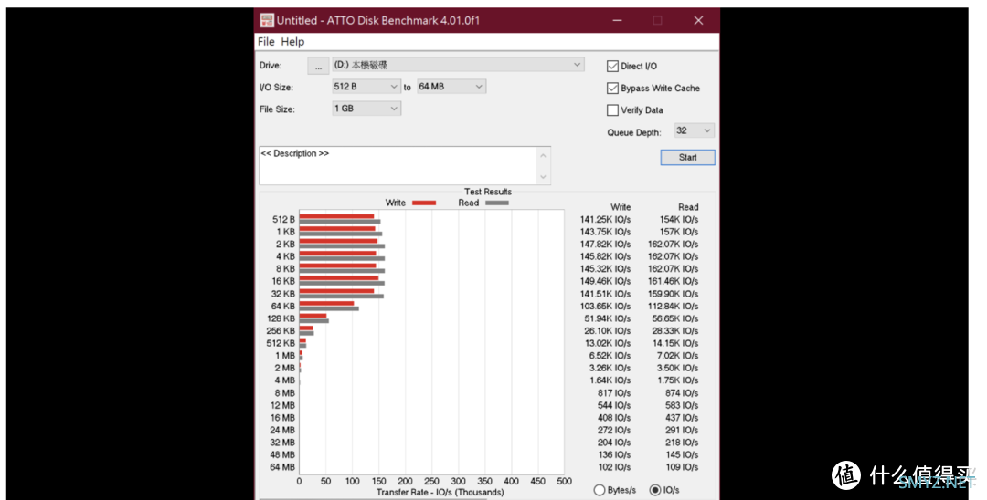The image size is (987, 500).
Task: Open the File menu
Action: click(266, 41)
